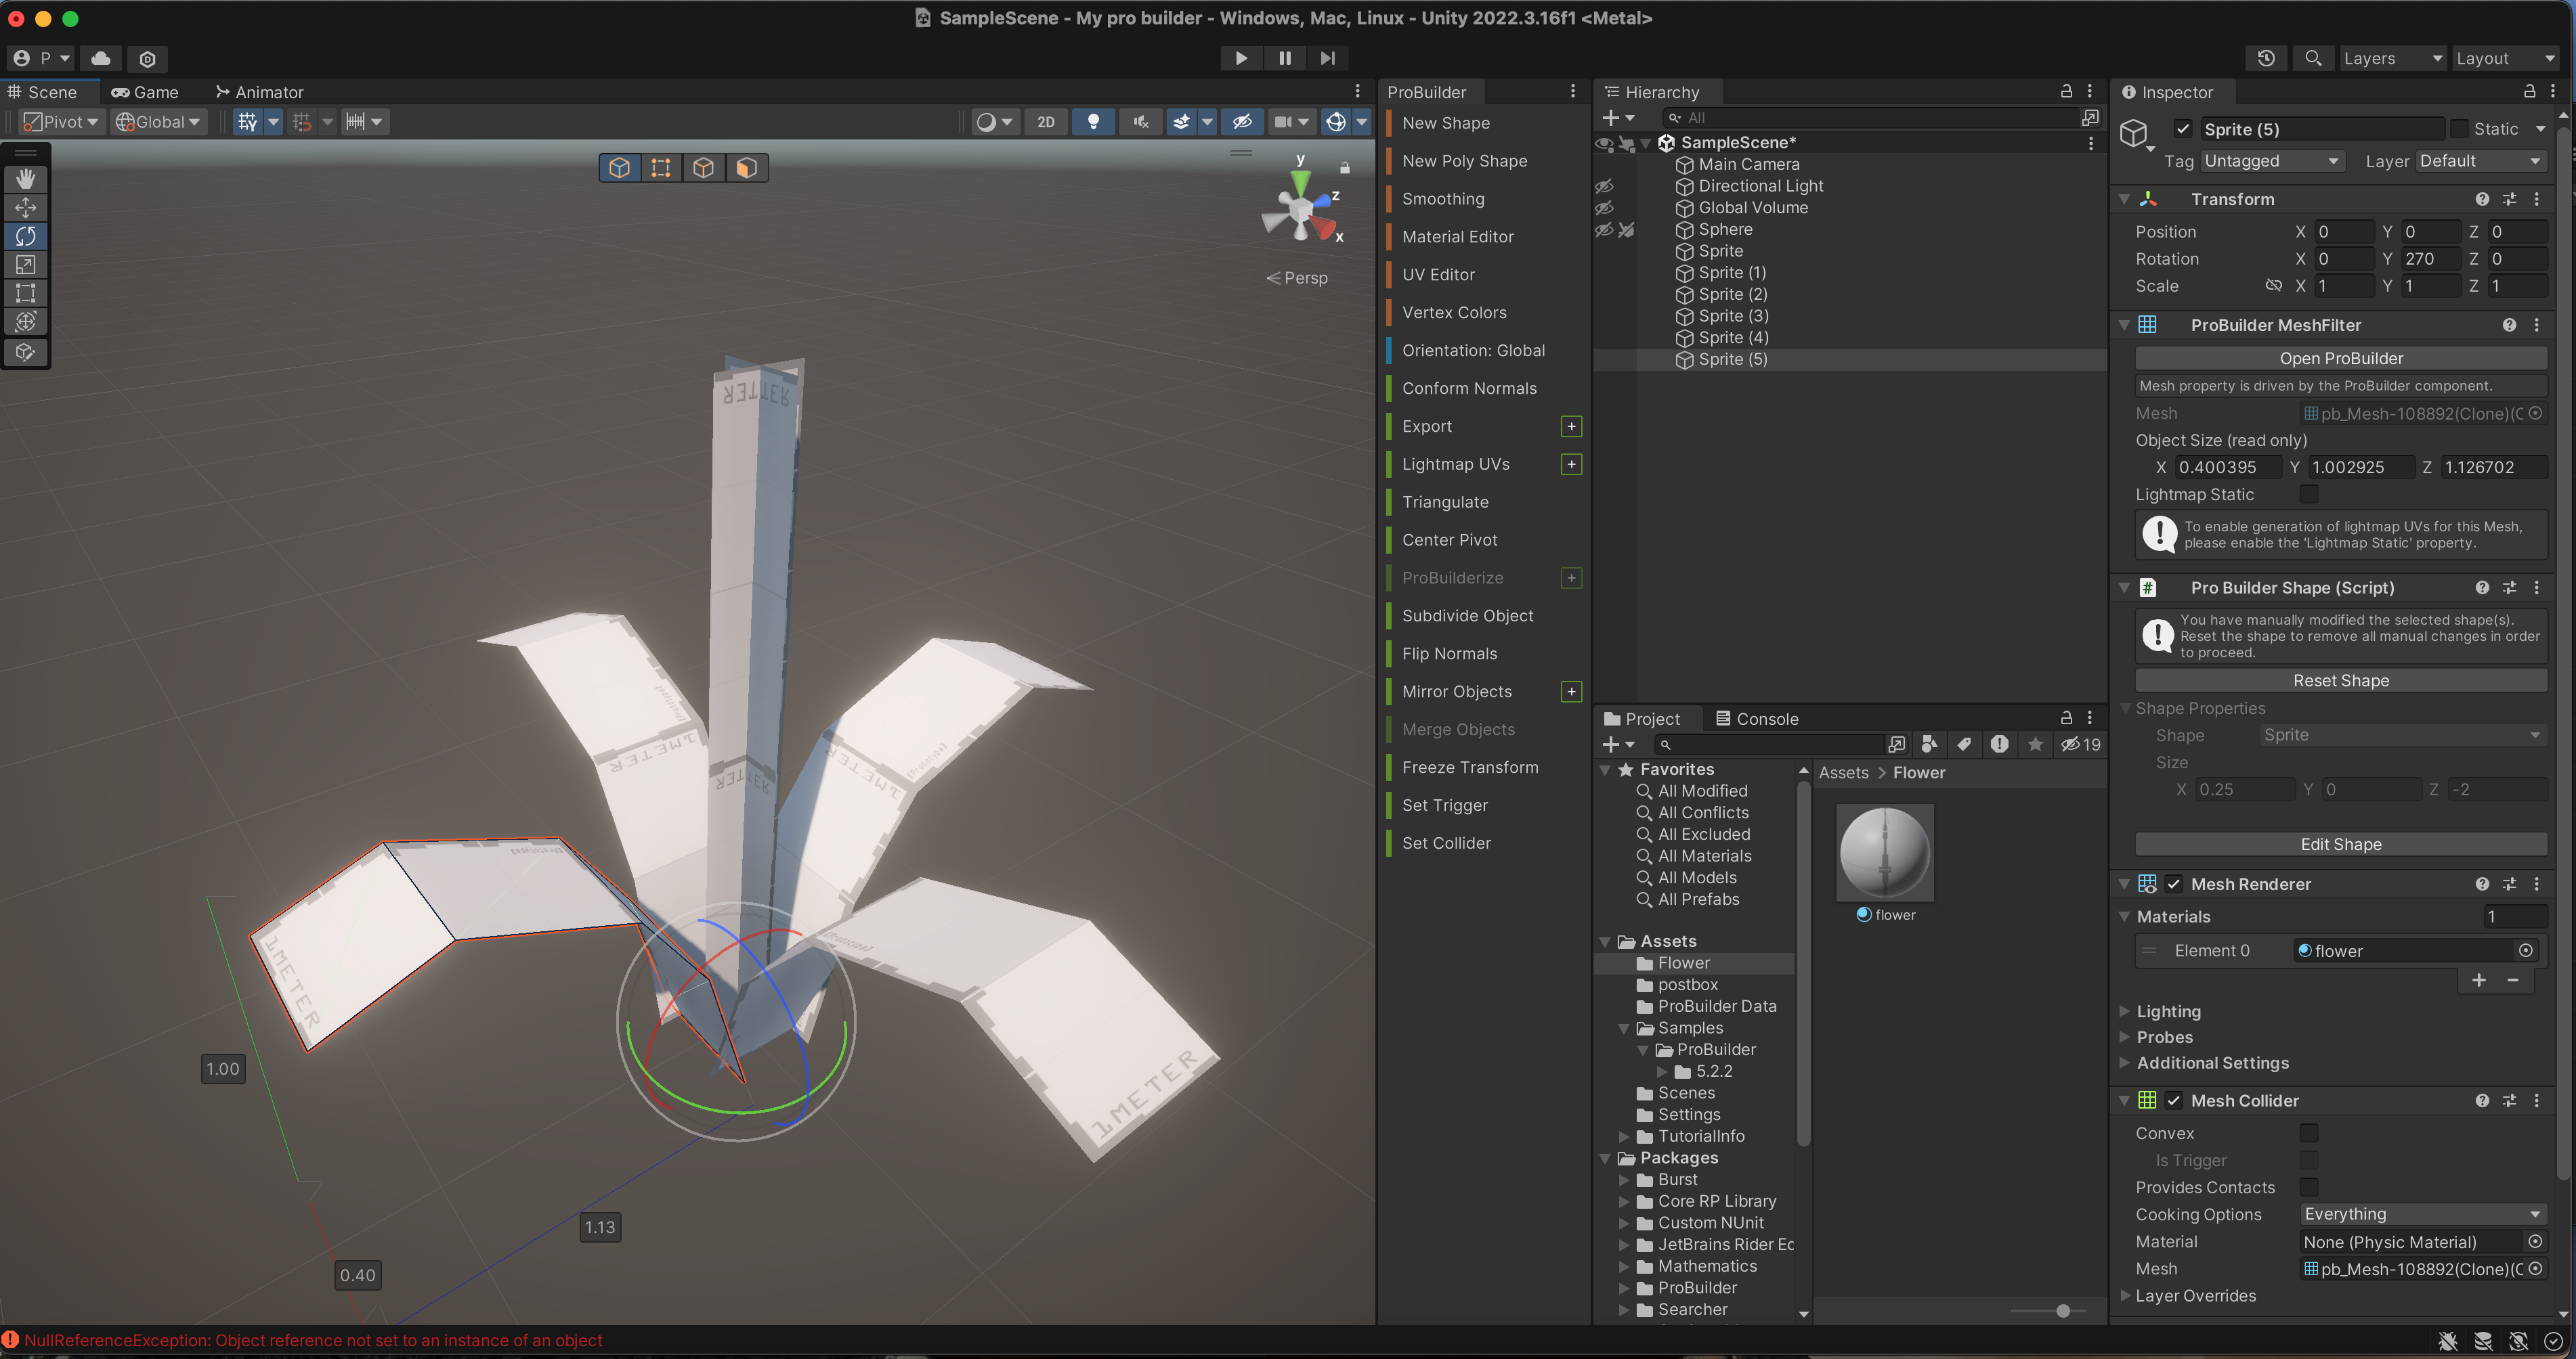Screen dimensions: 2576x1359
Task: Enable the Static checkbox
Action: (x=2459, y=129)
